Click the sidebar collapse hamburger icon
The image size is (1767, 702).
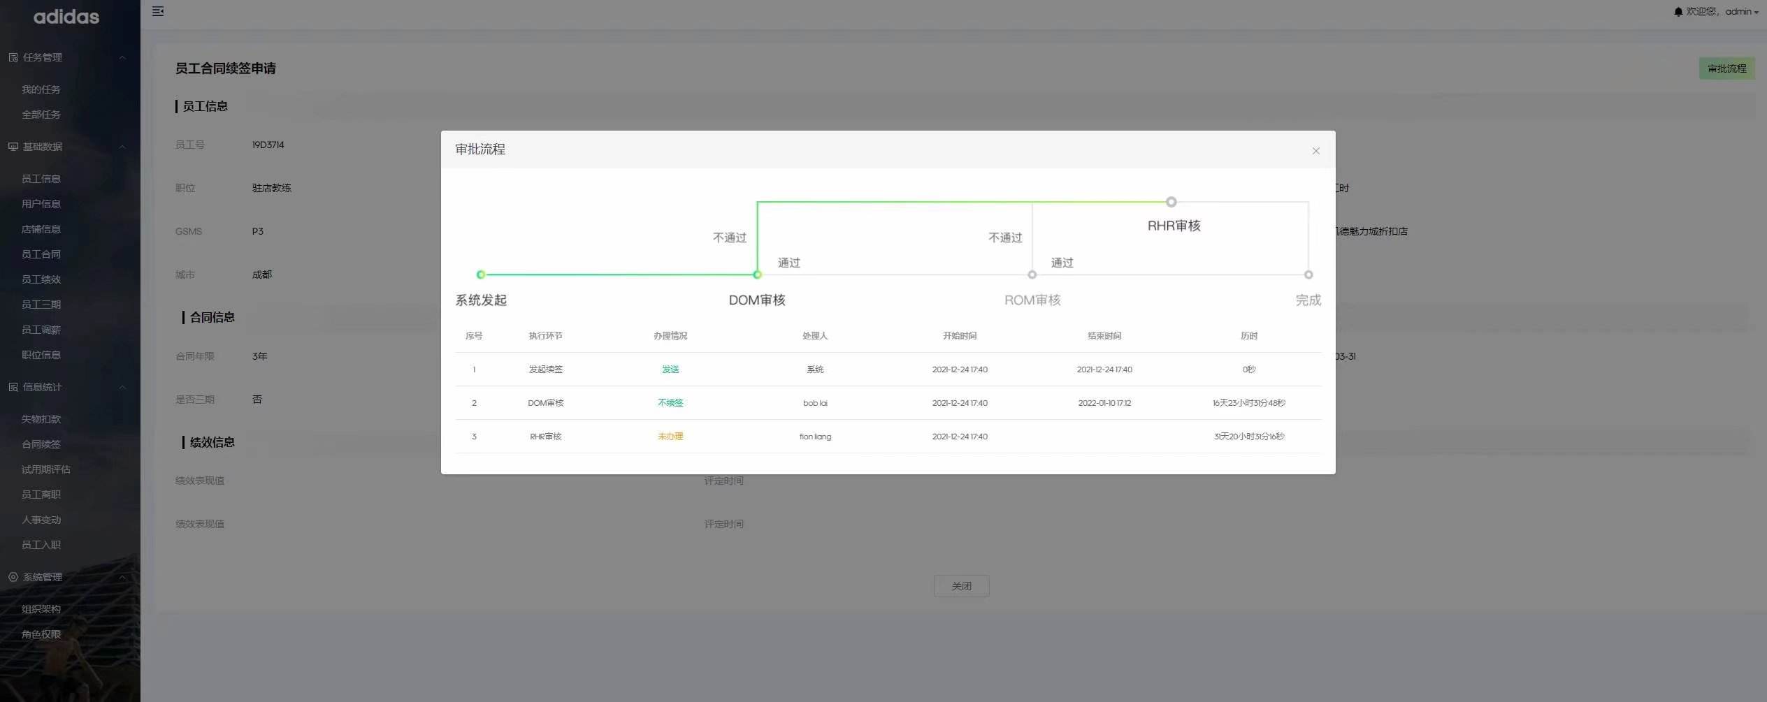pyautogui.click(x=158, y=11)
